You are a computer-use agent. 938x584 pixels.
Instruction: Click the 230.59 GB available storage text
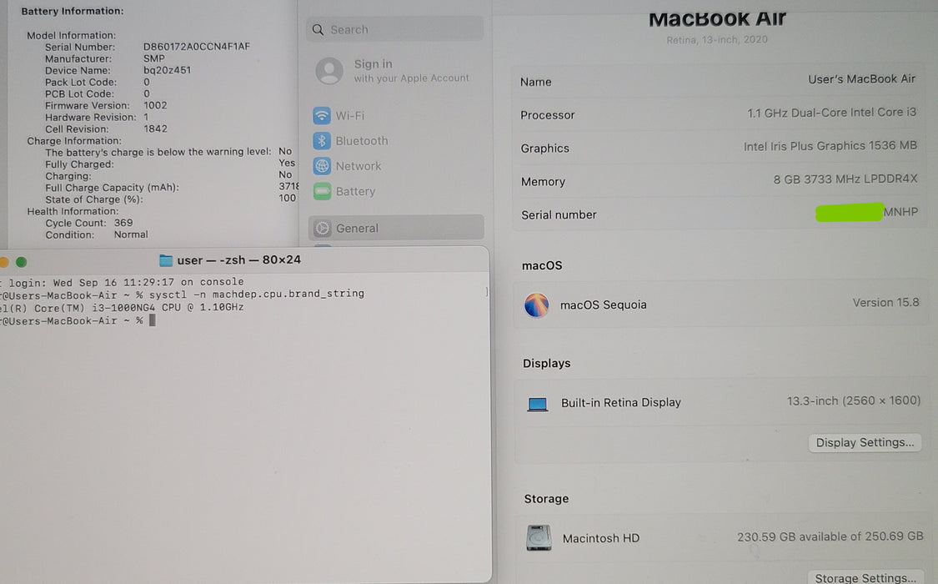pos(830,536)
